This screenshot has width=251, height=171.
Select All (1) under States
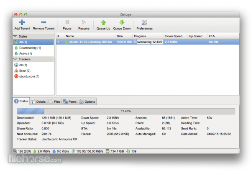point(33,42)
